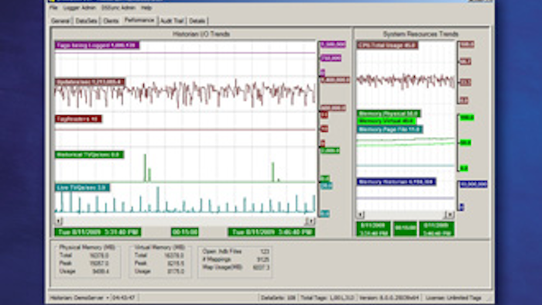The height and width of the screenshot is (305, 542).
Task: Click the Memory Historian legend label
Action: [x=396, y=182]
